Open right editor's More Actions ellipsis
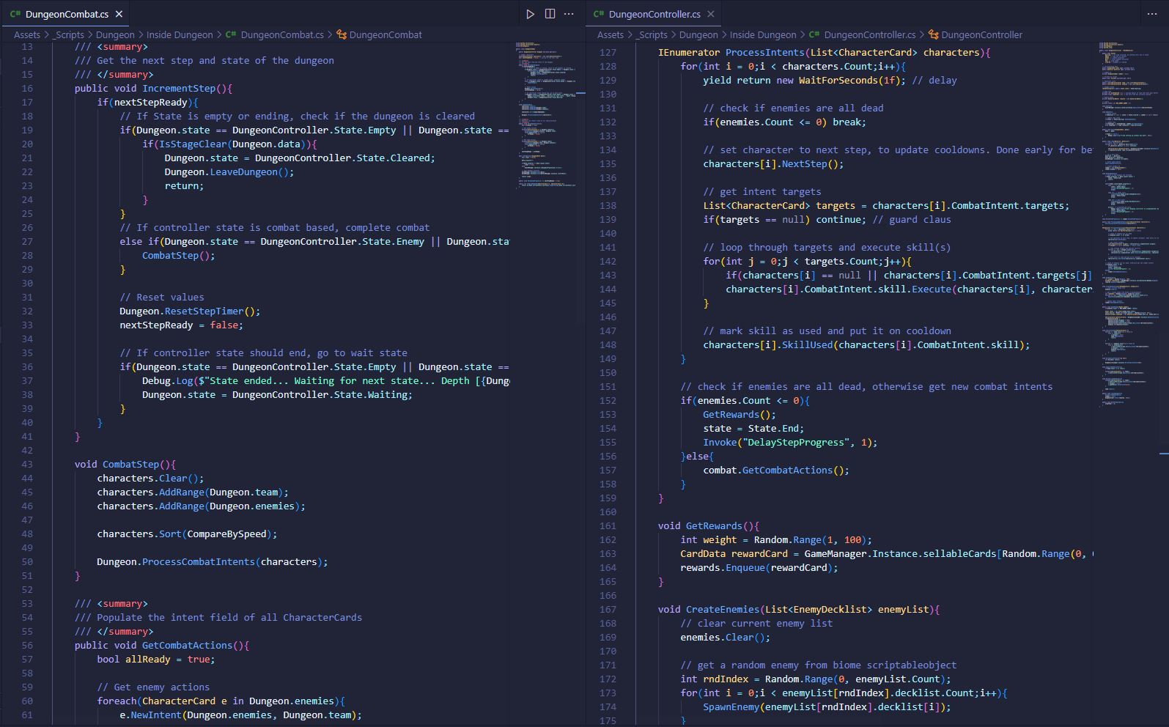 click(1151, 14)
